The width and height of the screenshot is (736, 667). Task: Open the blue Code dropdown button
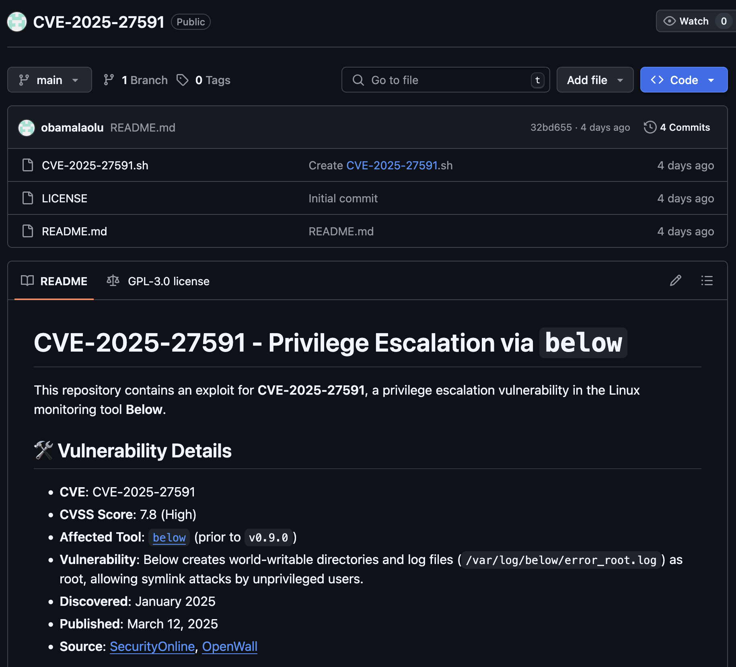[x=684, y=80]
